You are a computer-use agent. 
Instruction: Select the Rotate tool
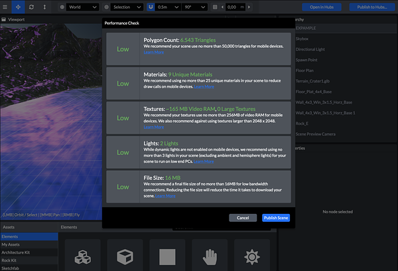tap(33, 7)
